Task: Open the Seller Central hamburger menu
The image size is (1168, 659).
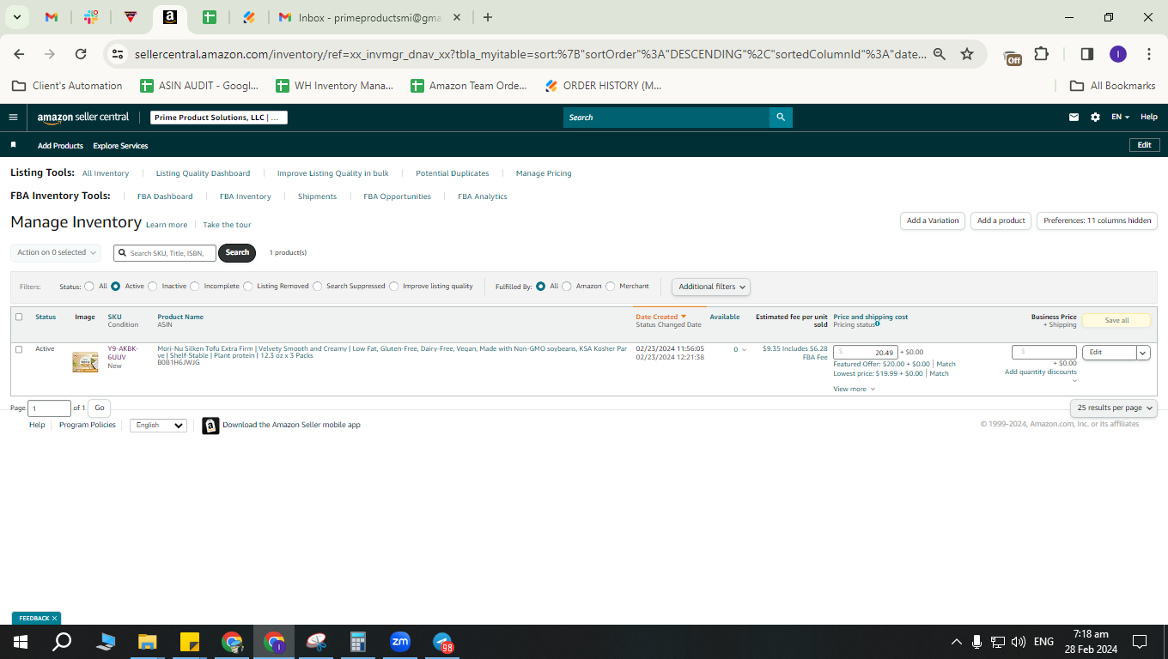Action: 13,118
